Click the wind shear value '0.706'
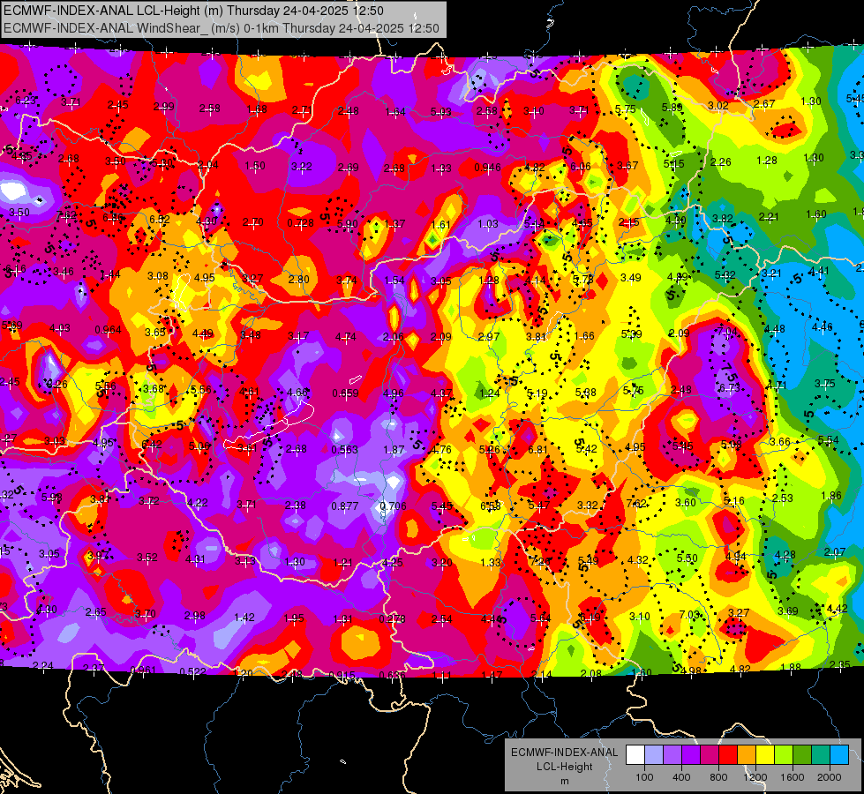This screenshot has height=794, width=864. click(x=394, y=506)
